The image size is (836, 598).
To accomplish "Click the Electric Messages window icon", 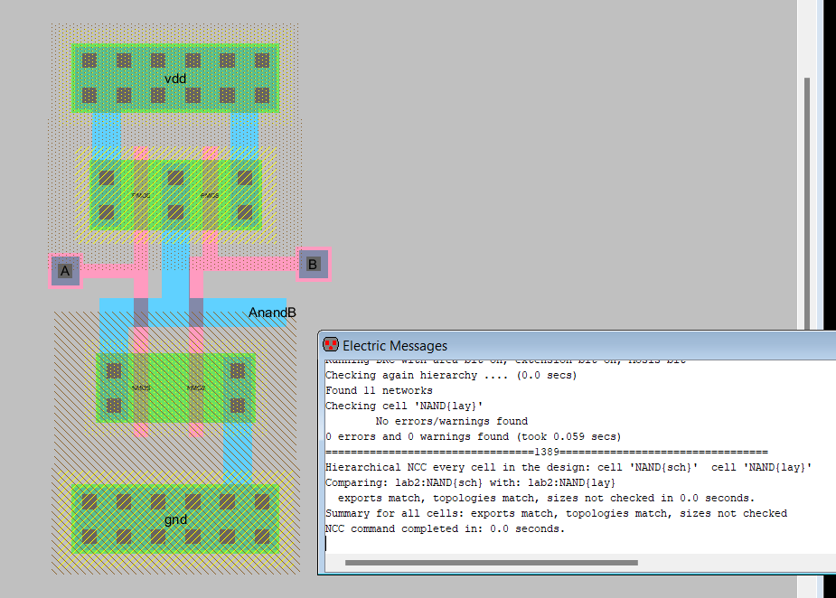I will (331, 345).
